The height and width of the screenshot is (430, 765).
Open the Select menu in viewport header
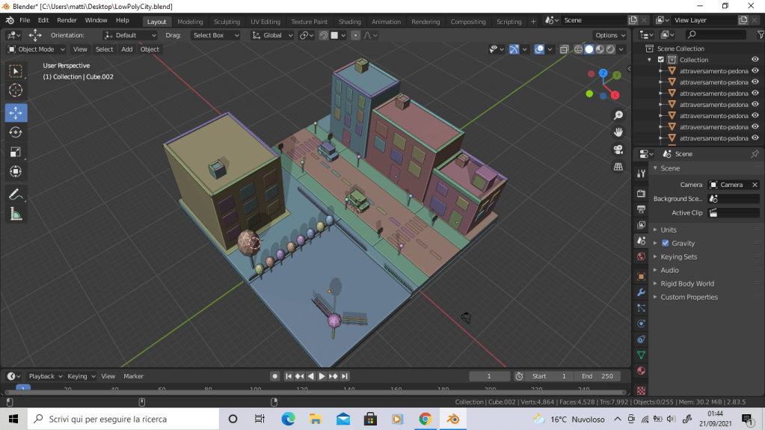coord(104,49)
